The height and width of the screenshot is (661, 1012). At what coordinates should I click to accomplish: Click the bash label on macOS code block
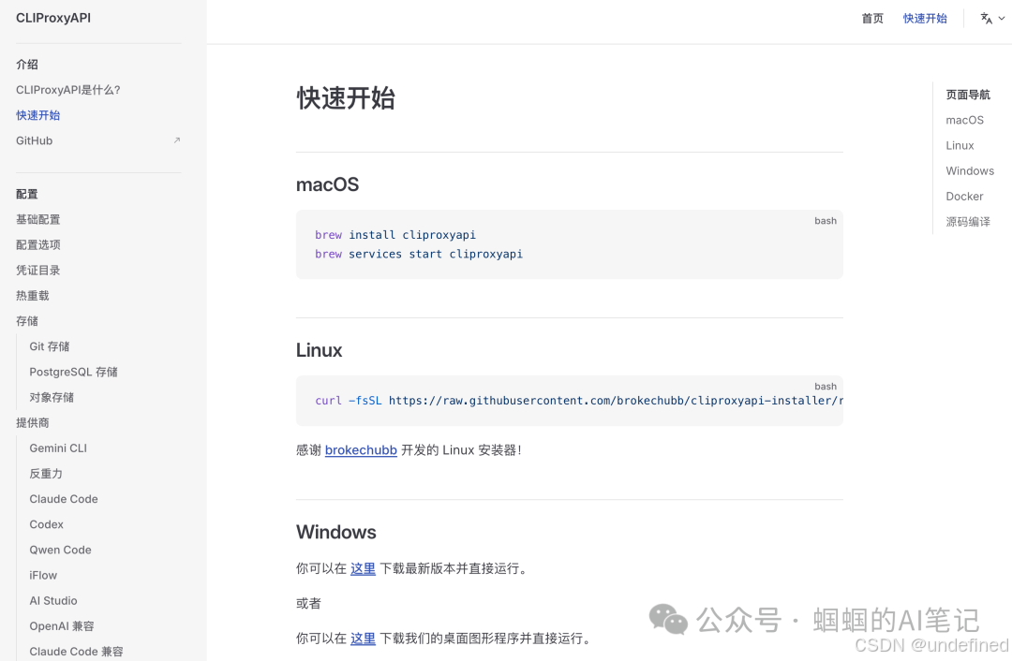click(x=826, y=221)
